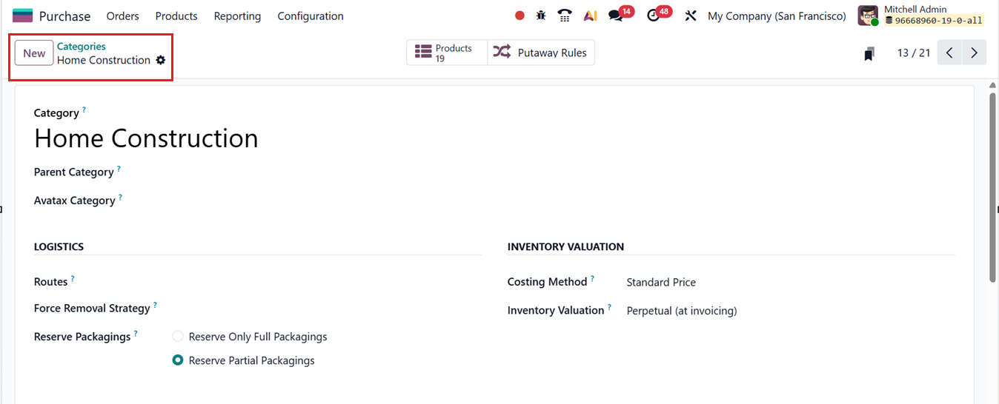Select Reserve Partial Packagings option
The image size is (999, 404).
pos(178,360)
